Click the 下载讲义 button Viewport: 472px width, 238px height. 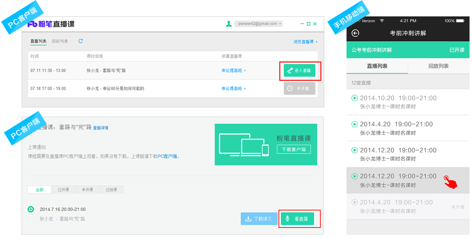tap(259, 219)
